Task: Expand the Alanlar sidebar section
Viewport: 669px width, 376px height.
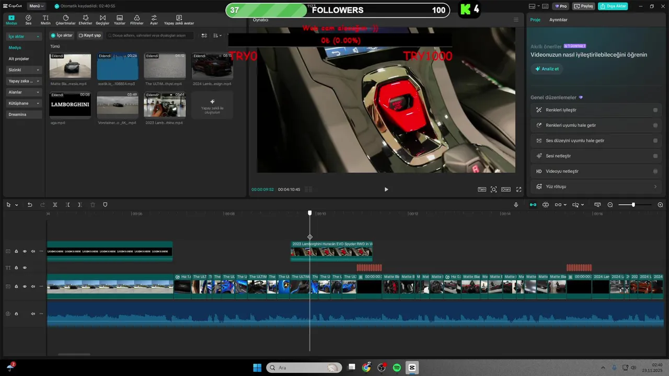Action: click(24, 92)
